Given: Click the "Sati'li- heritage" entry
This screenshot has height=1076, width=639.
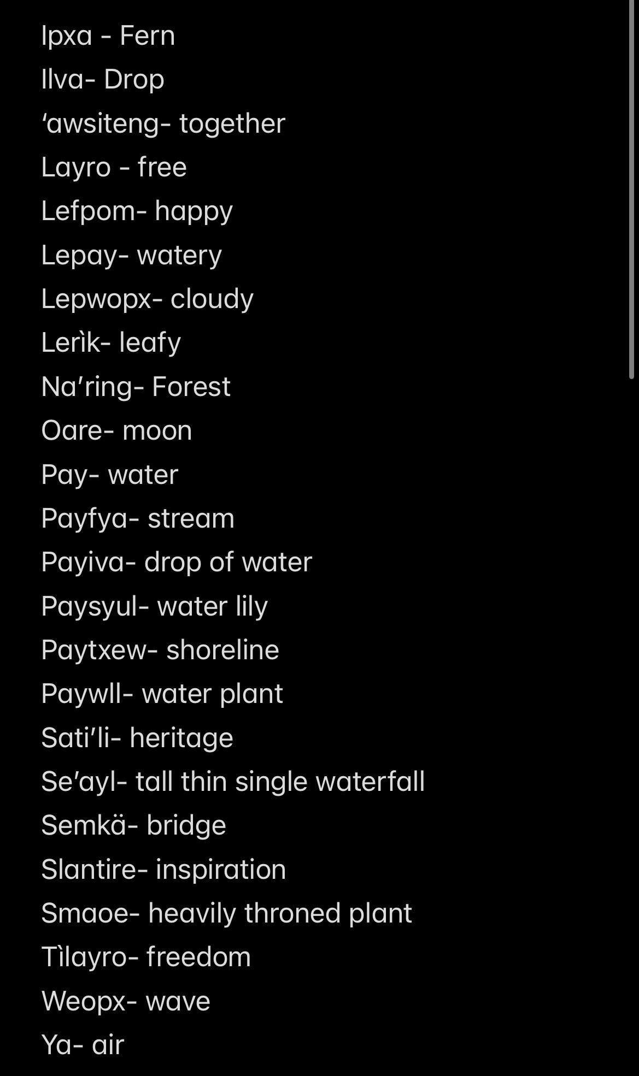Looking at the screenshot, I should click(x=137, y=738).
